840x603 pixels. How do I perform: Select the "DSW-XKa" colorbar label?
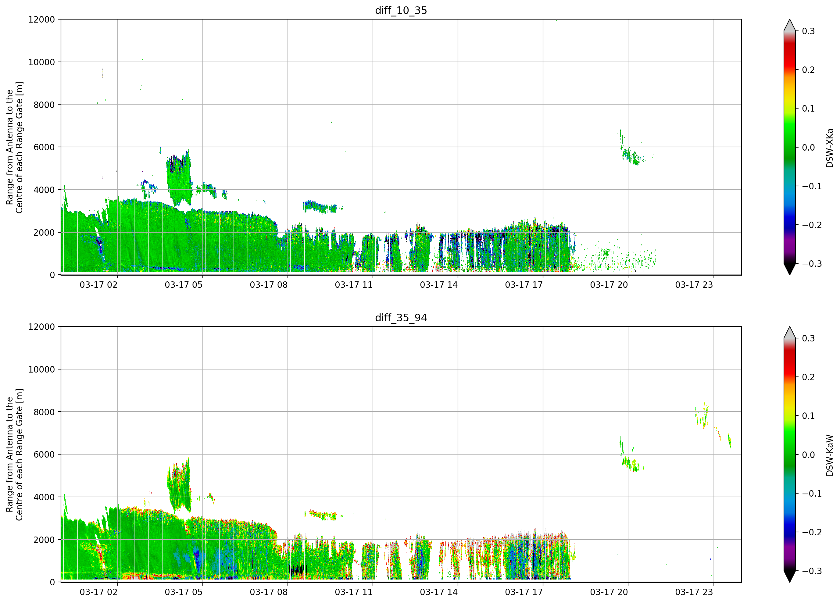(x=830, y=148)
